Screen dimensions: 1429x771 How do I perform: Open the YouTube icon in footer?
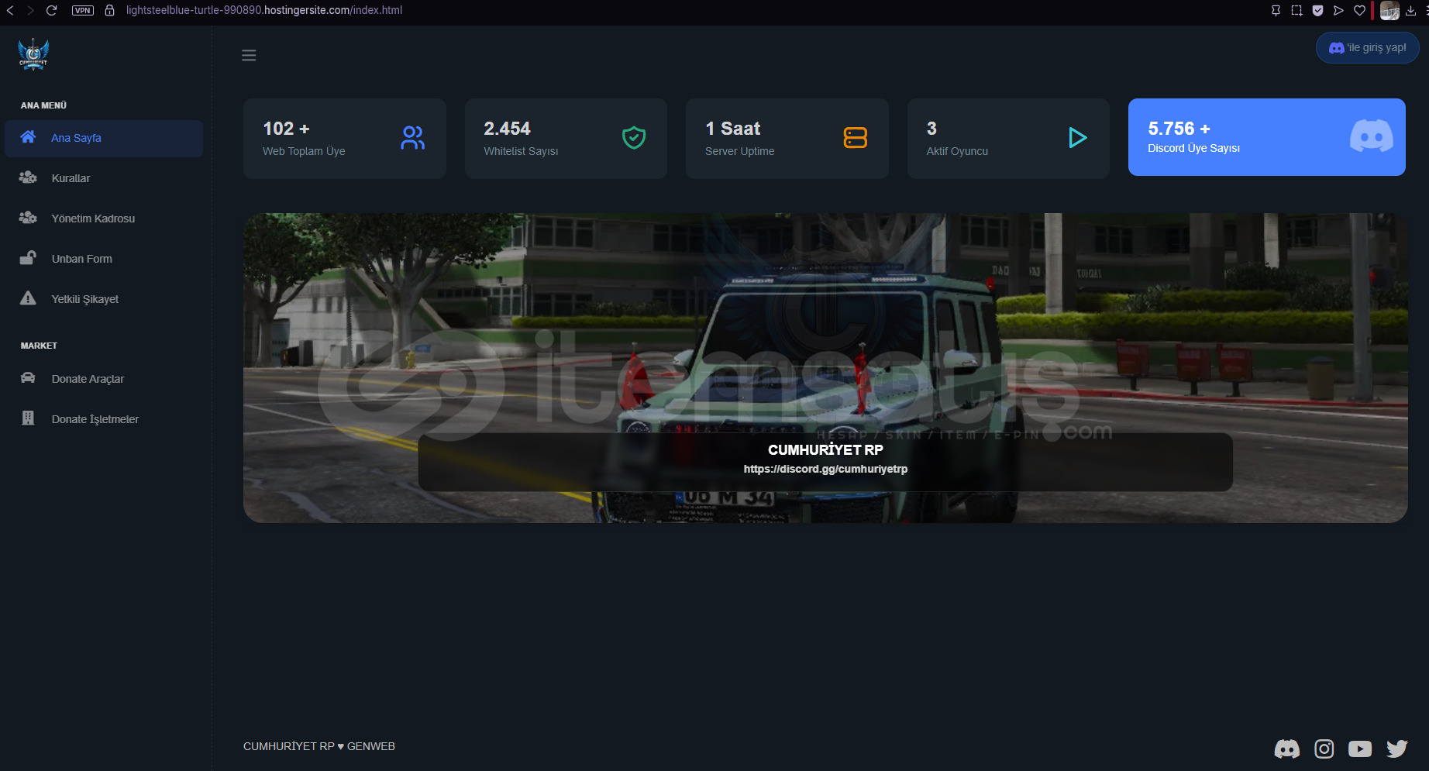pos(1359,749)
